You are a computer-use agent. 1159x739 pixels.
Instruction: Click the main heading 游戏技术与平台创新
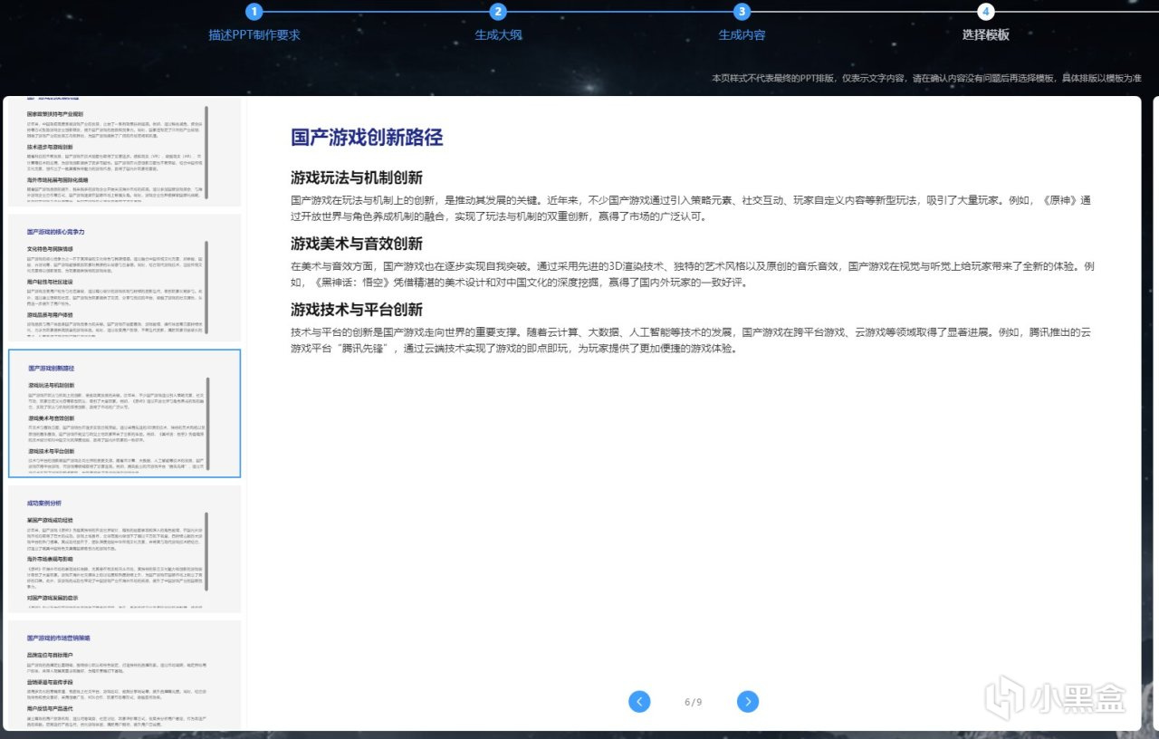pyautogui.click(x=357, y=311)
